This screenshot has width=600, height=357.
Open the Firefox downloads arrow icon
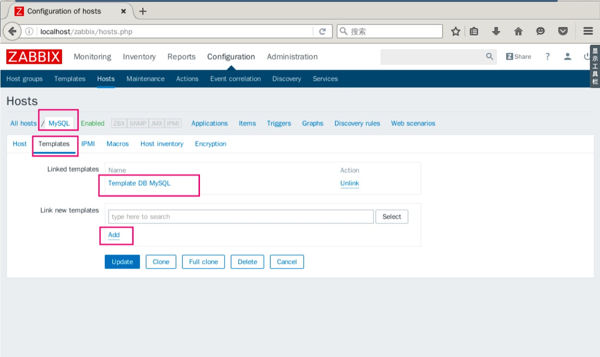(495, 31)
